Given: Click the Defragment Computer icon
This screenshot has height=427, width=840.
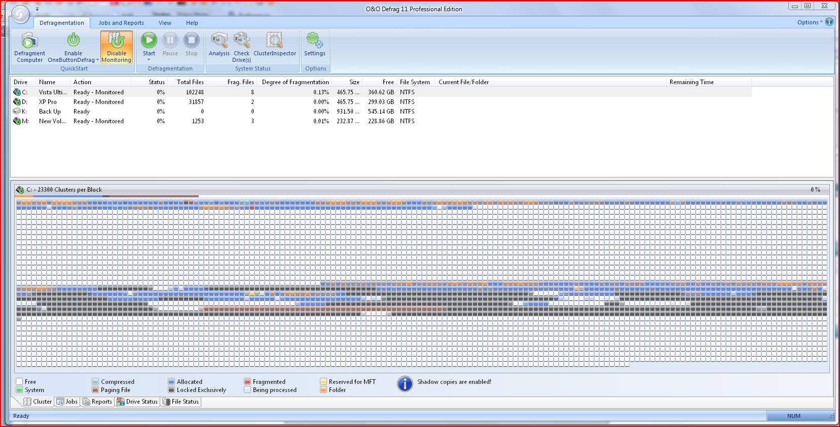Looking at the screenshot, I should (x=29, y=40).
